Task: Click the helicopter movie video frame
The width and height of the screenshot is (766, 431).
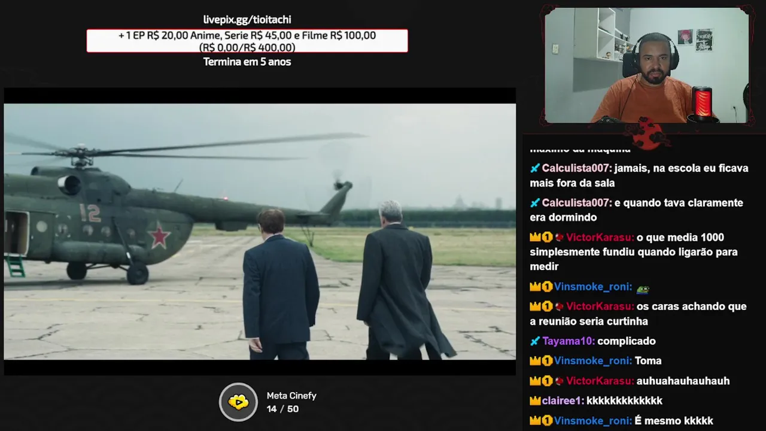Action: coord(260,232)
